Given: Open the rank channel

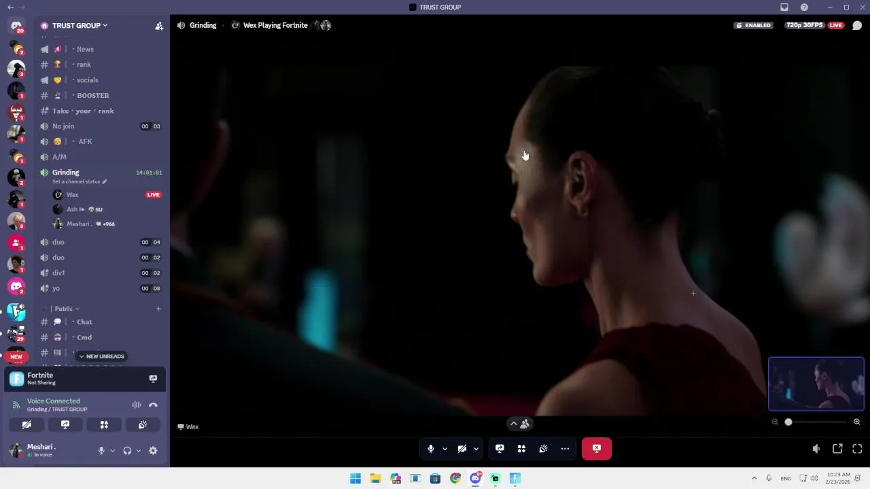Looking at the screenshot, I should click(101, 65).
